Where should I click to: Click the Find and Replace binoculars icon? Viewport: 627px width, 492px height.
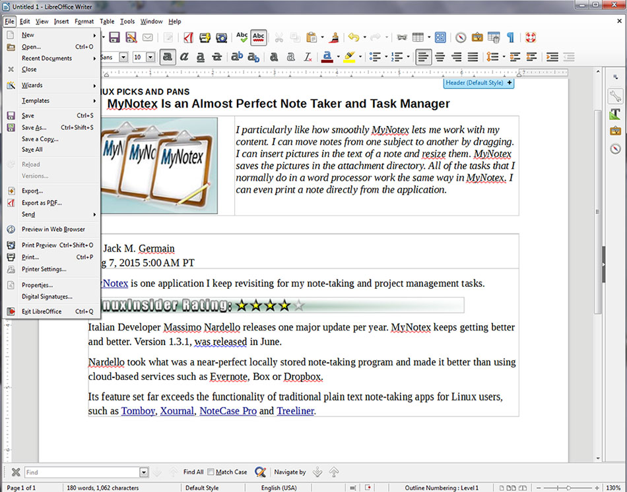[x=402, y=38]
